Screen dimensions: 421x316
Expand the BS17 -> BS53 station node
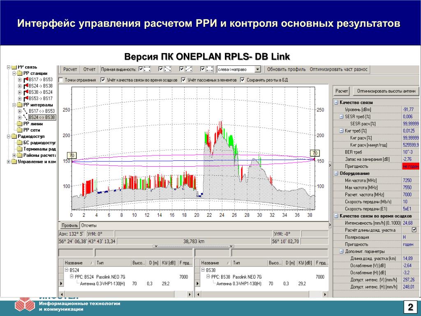pos(20,80)
